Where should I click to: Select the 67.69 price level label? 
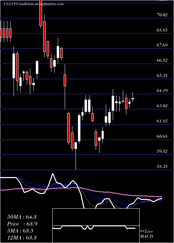coord(163,45)
